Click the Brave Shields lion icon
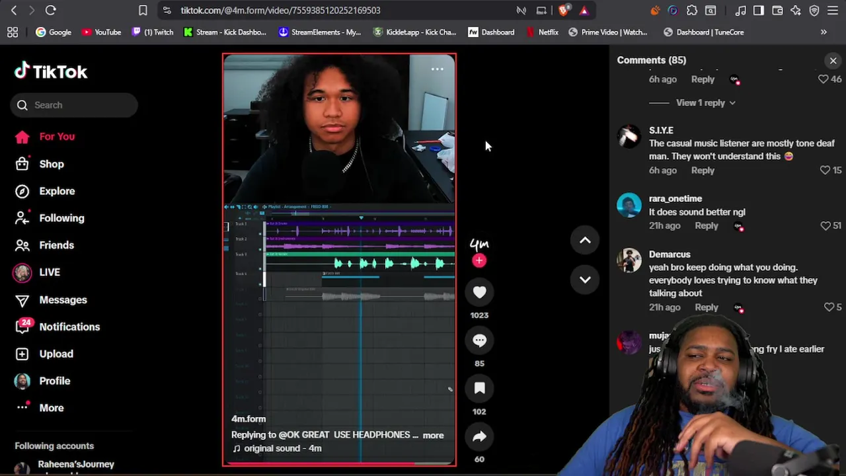Image resolution: width=846 pixels, height=476 pixels. 564,10
